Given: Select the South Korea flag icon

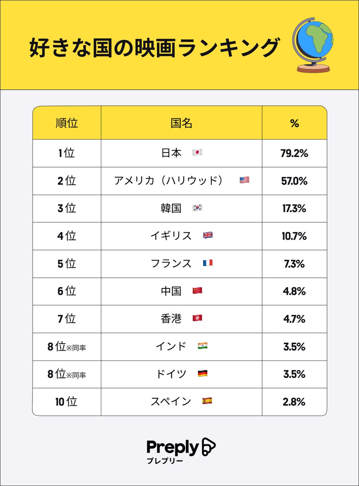Looking at the screenshot, I should (x=197, y=208).
